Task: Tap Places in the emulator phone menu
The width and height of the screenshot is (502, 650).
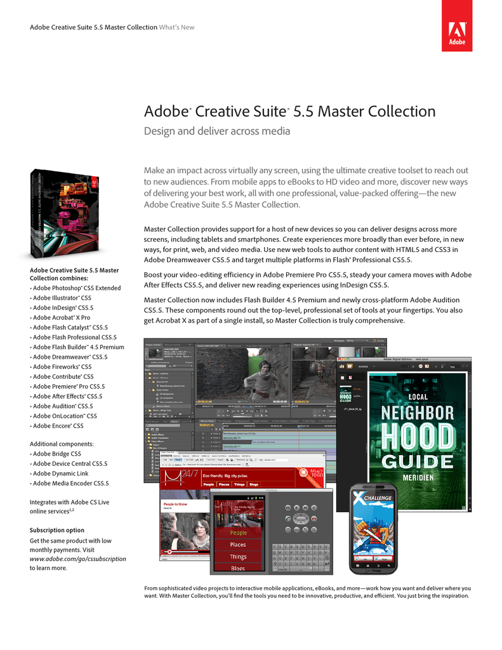Action: 239,545
